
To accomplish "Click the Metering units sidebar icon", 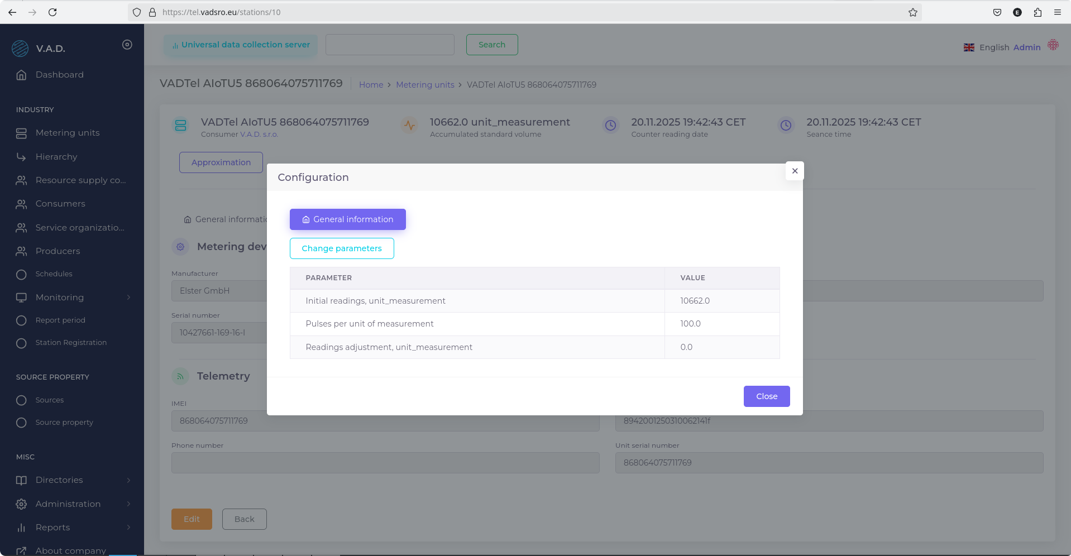I will [x=21, y=133].
